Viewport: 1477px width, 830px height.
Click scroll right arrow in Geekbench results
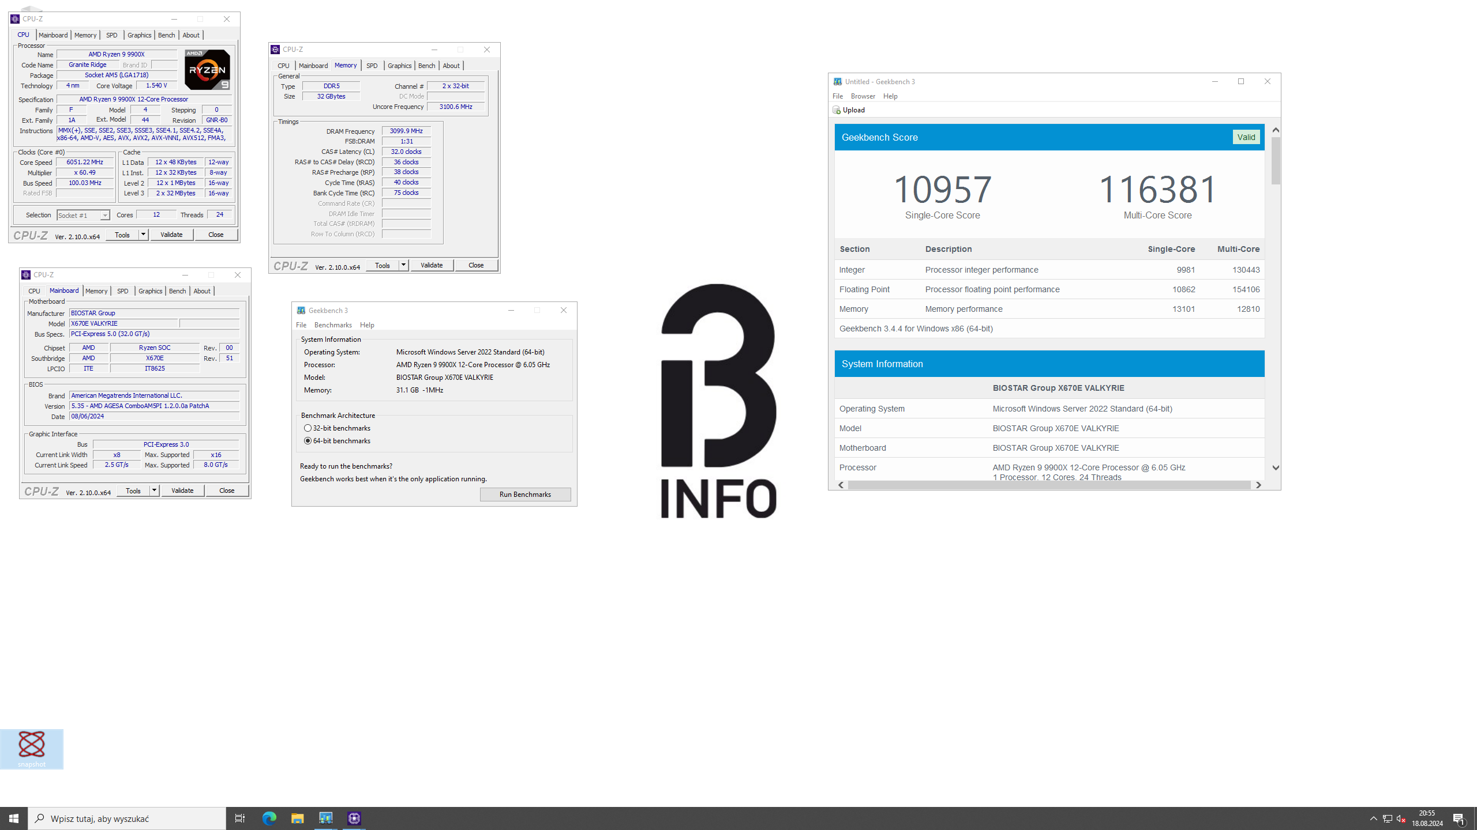click(x=1258, y=485)
